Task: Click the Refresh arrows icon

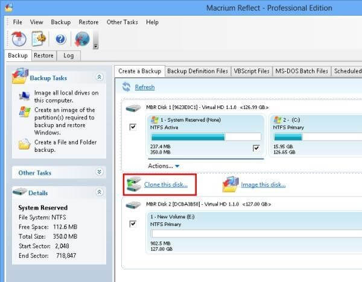Action: (x=126, y=87)
